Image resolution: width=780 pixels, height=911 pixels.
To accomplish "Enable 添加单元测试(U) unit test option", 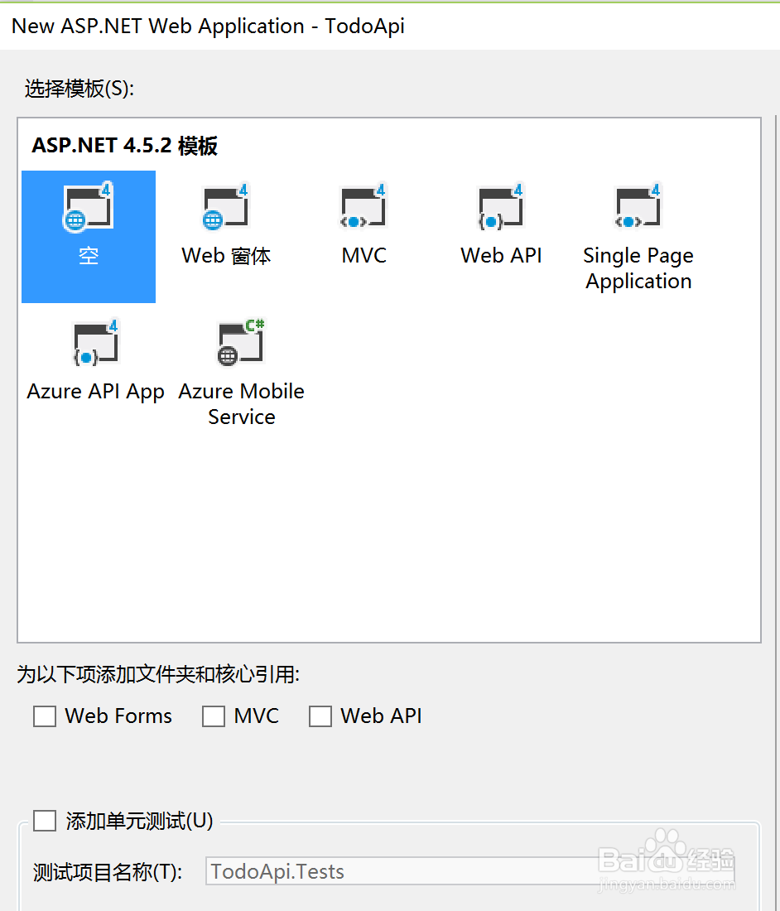I will click(x=45, y=821).
